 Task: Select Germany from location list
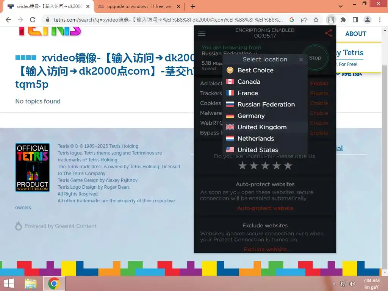[x=265, y=116]
